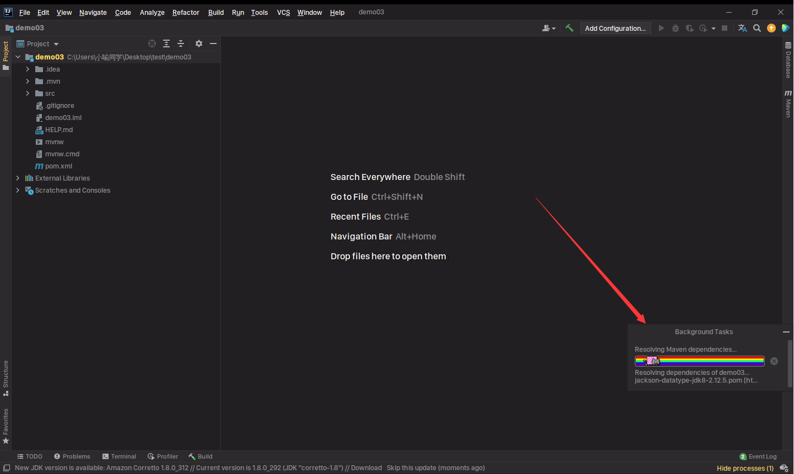Screen dimensions: 794x474
Task: Click the Run with Coverage icon
Action: point(689,28)
